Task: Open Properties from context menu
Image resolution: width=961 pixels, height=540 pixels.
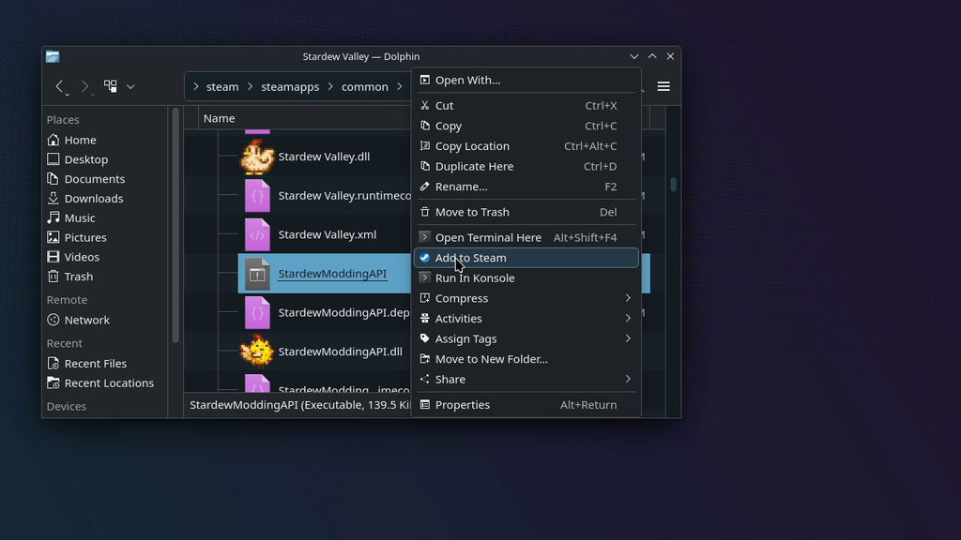Action: pos(526,405)
